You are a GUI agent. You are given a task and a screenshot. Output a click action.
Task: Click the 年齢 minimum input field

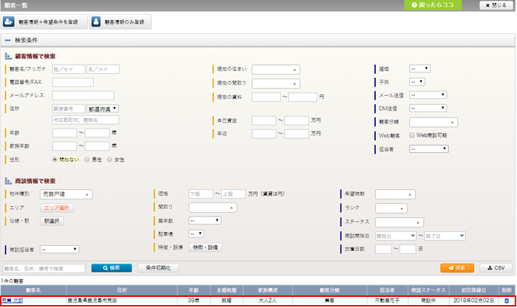point(65,133)
